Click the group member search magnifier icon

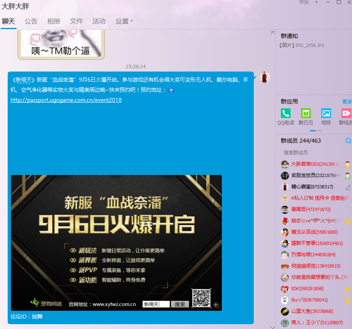(x=348, y=141)
